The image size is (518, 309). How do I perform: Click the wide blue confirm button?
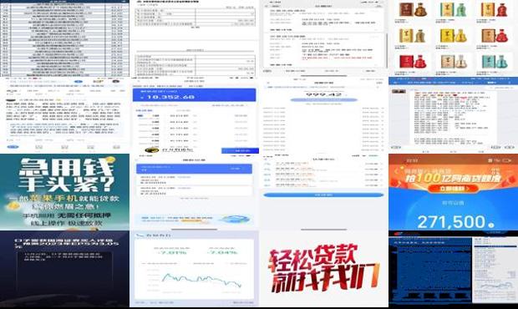coord(323,195)
